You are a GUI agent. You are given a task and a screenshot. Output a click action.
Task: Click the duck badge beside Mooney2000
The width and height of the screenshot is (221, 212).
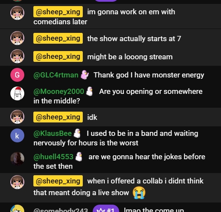click(x=89, y=91)
